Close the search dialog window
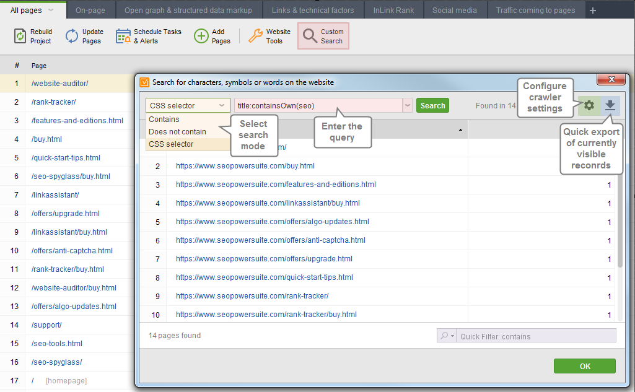 click(x=611, y=79)
